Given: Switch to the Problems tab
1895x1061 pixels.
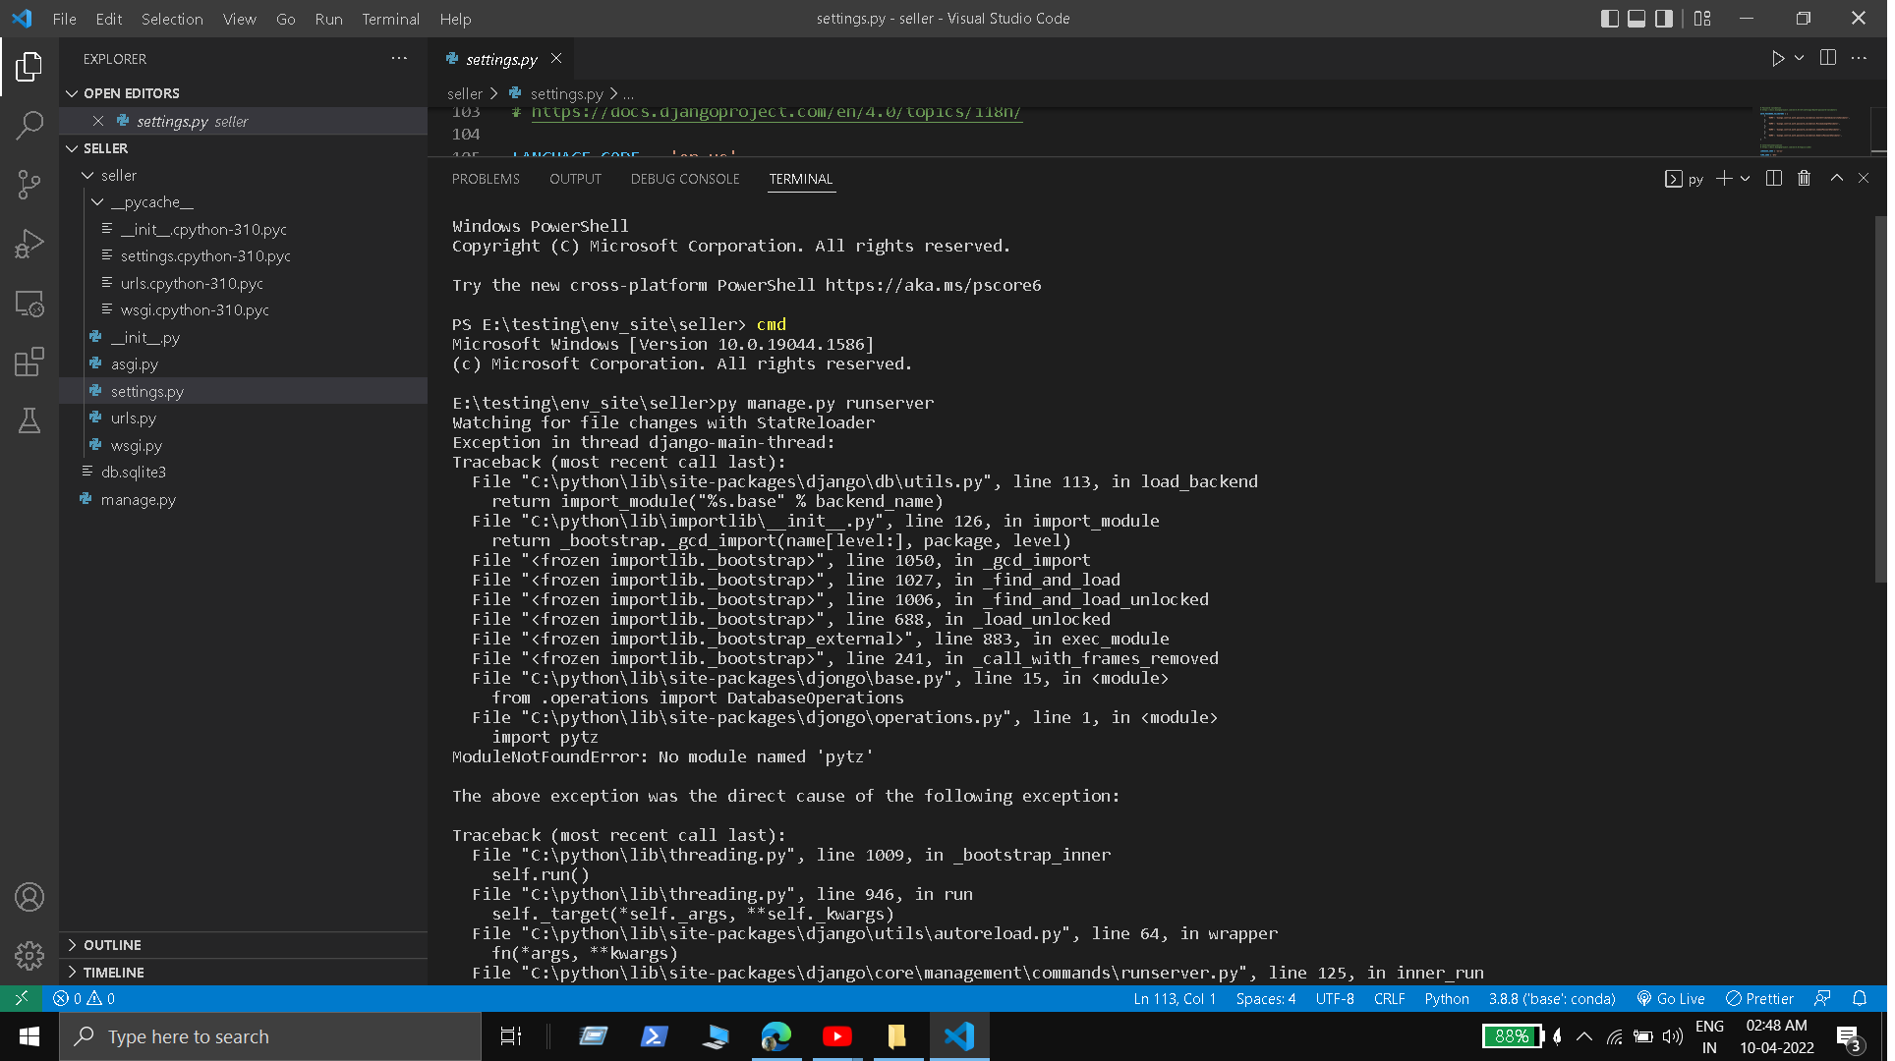Looking at the screenshot, I should tap(486, 179).
